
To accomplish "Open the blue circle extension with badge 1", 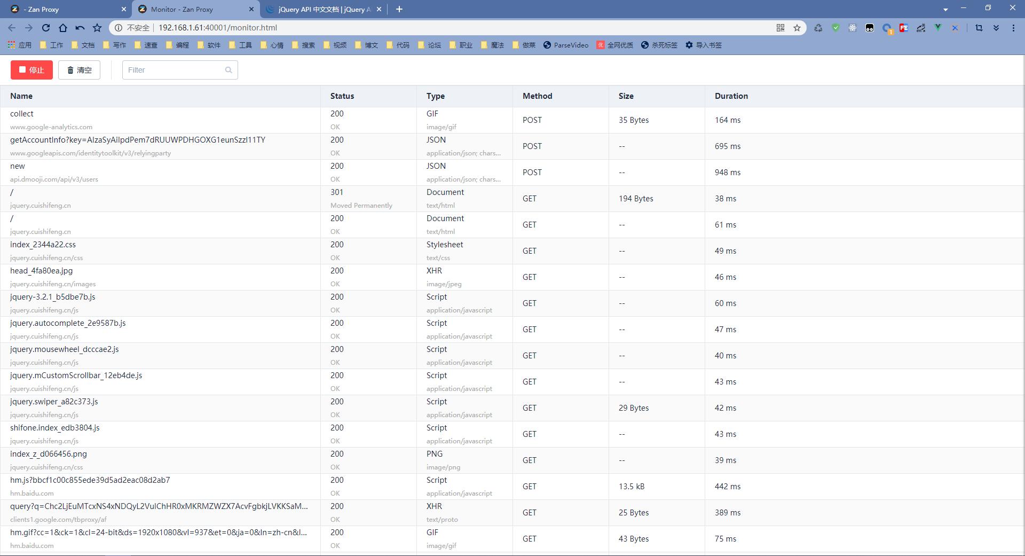I will [887, 28].
